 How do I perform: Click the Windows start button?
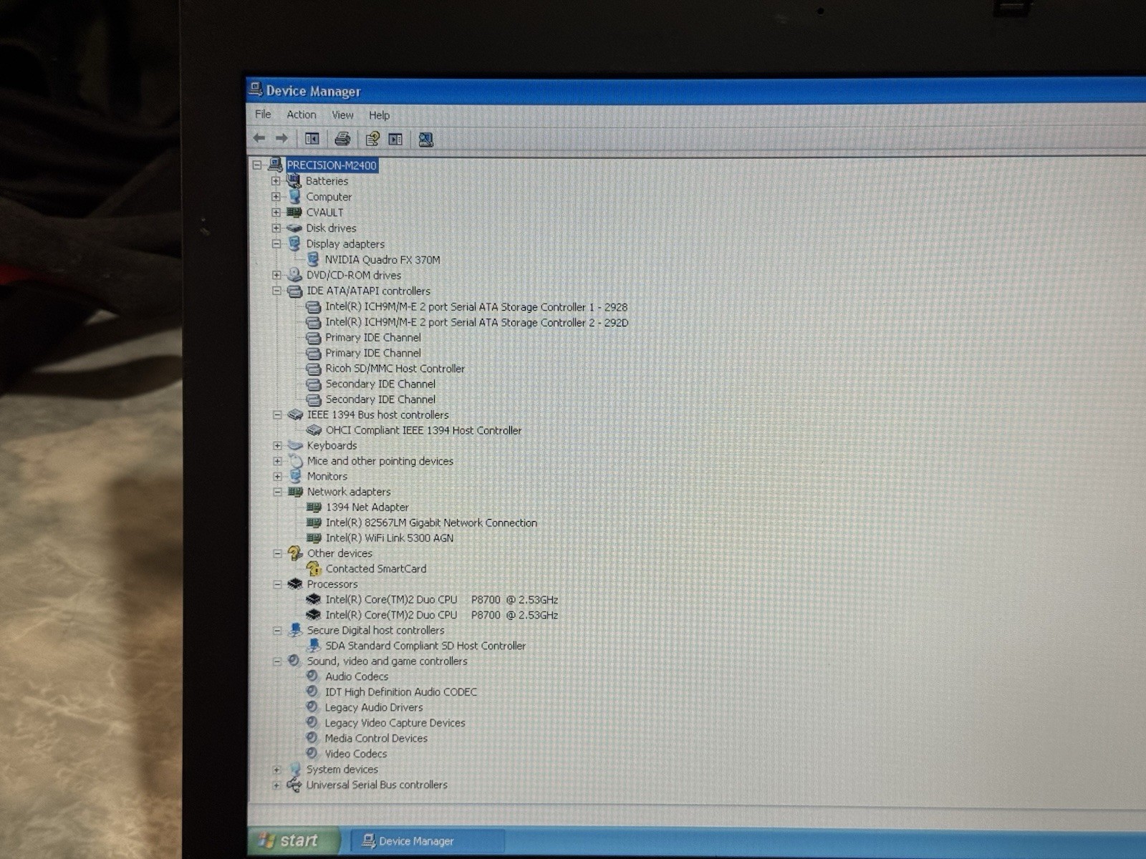pyautogui.click(x=293, y=840)
